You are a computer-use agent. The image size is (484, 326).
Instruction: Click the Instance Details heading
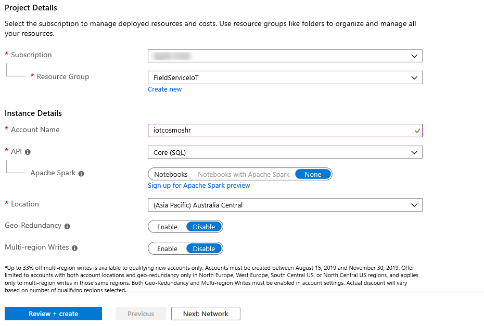click(33, 113)
